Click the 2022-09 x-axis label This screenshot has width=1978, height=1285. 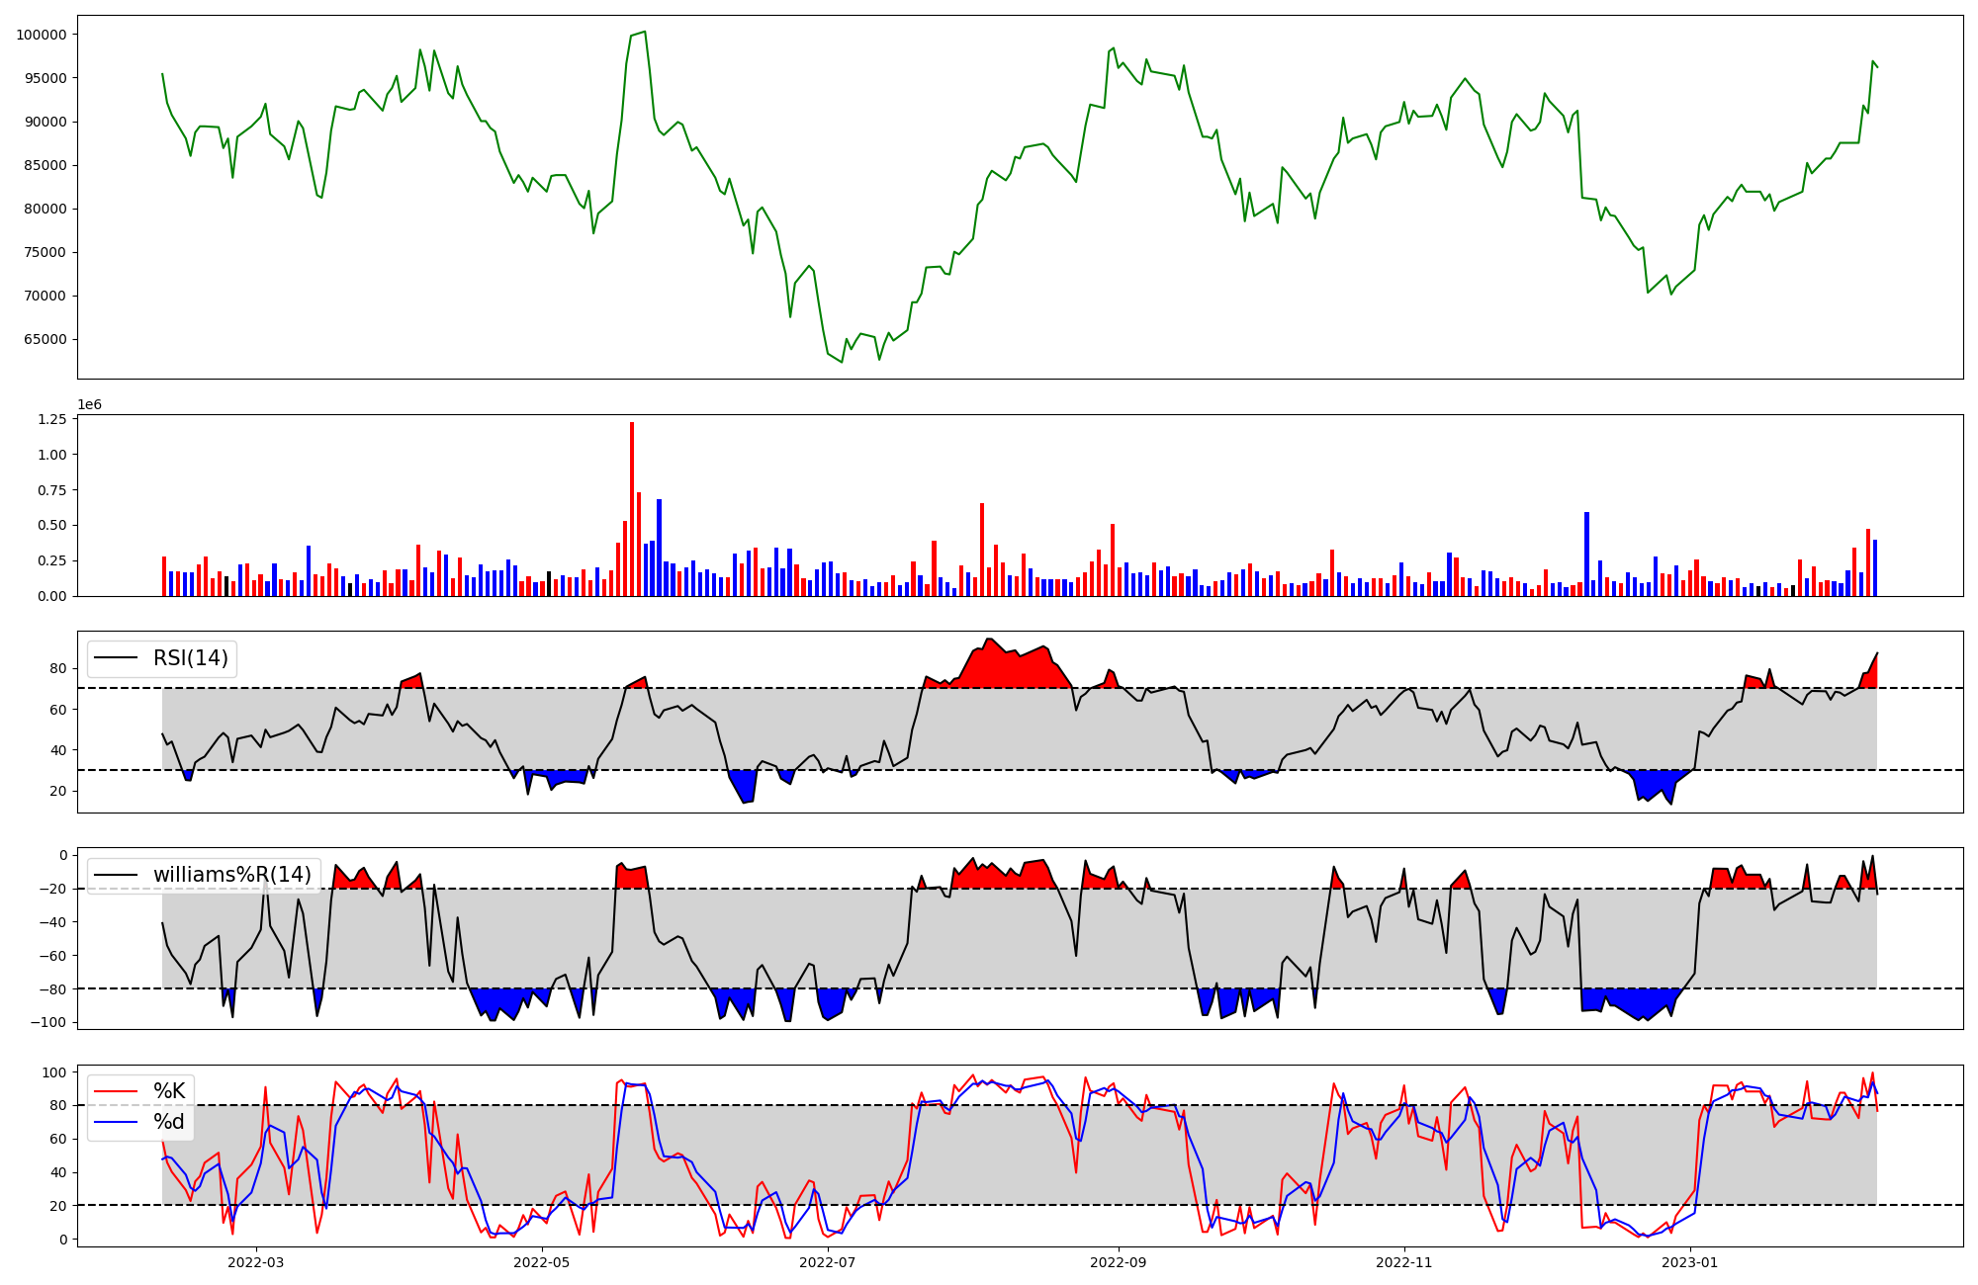(1118, 1262)
